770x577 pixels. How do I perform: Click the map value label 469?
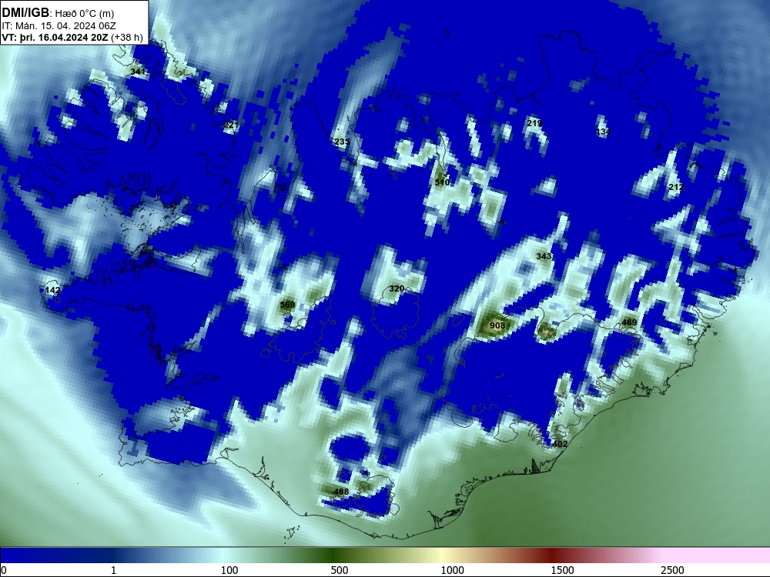629,322
